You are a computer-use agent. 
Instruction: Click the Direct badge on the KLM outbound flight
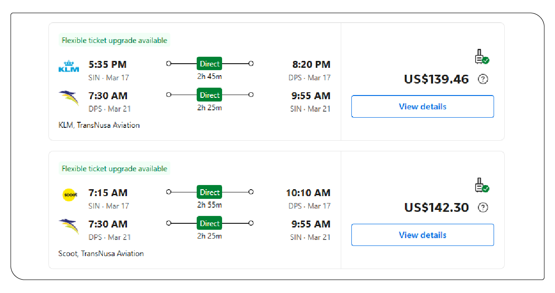coord(209,63)
